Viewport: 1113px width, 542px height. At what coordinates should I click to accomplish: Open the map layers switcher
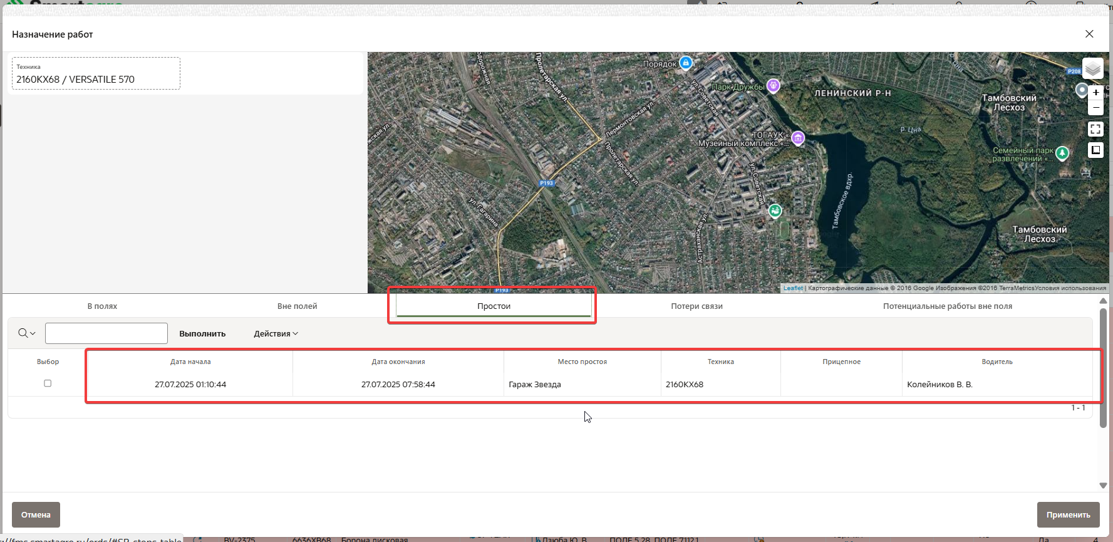1092,68
